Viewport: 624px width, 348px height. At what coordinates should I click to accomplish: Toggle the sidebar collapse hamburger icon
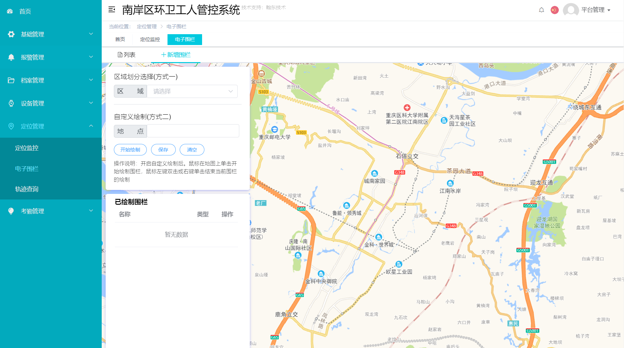112,10
